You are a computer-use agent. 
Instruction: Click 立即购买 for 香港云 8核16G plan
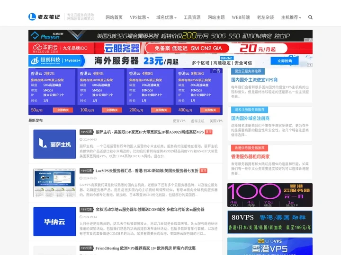210,110
